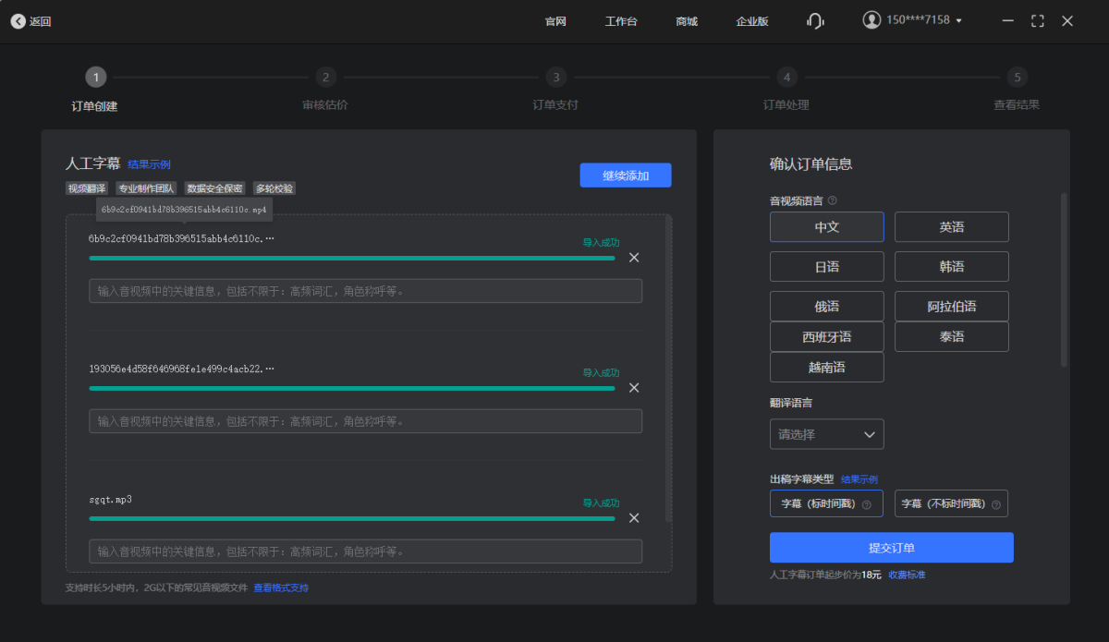The width and height of the screenshot is (1109, 642).
Task: Select step 5 查看结果
Action: click(x=1017, y=90)
